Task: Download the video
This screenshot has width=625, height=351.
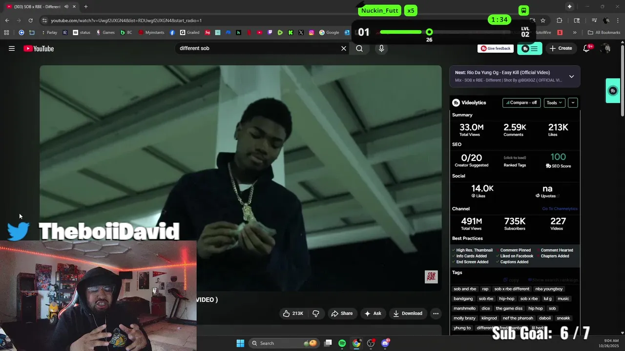Action: tap(408, 313)
